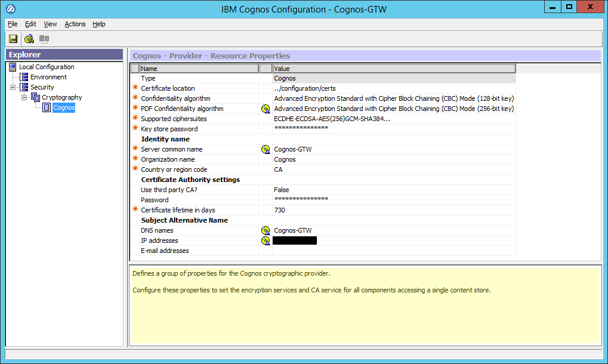The width and height of the screenshot is (608, 364).
Task: Click the Use third party CA? value False
Action: tap(281, 190)
